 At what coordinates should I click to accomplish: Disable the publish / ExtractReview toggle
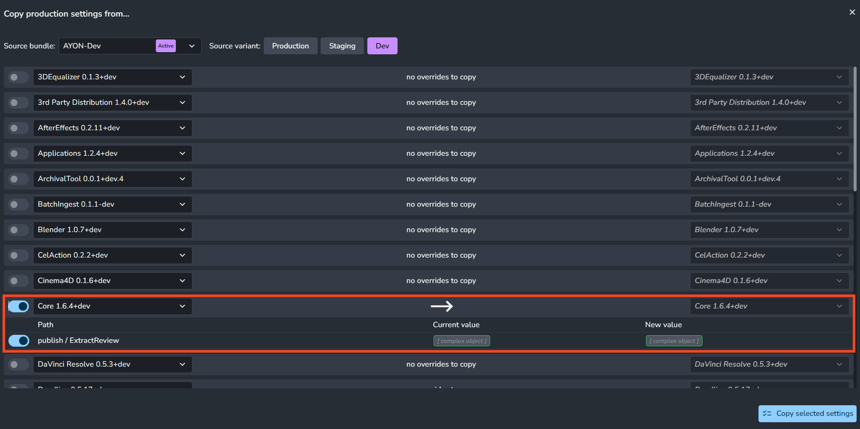[x=19, y=341]
